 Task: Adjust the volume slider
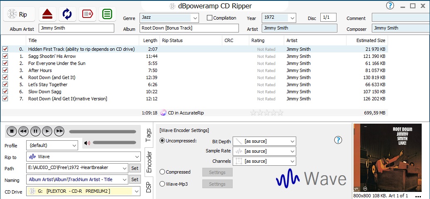pos(114,143)
